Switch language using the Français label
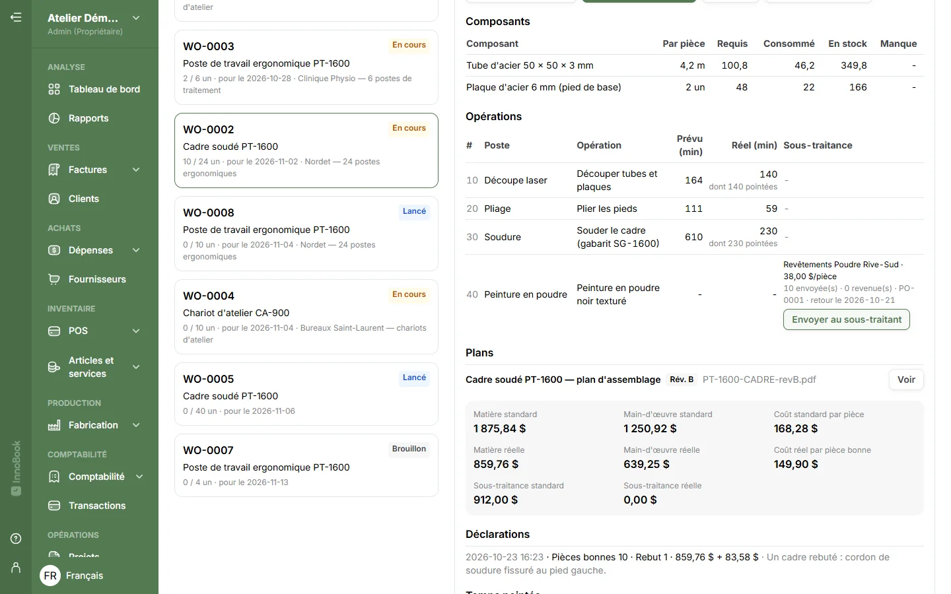 tap(85, 576)
